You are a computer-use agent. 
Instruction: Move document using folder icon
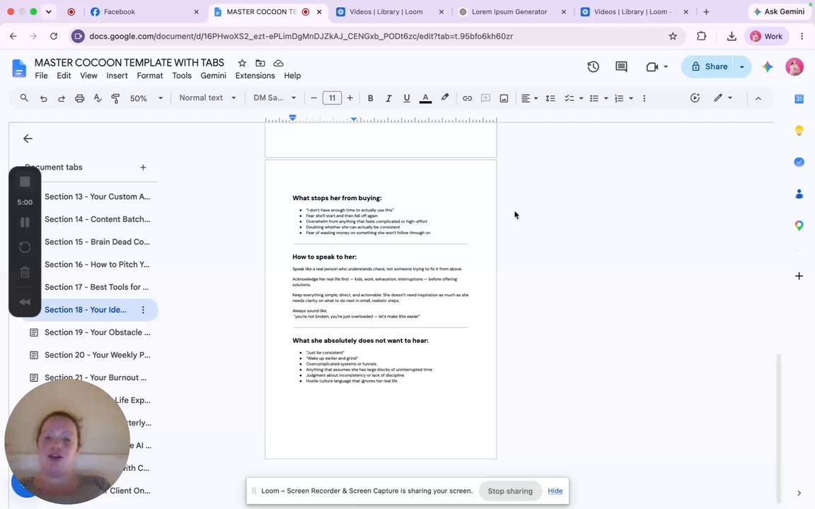pos(260,63)
